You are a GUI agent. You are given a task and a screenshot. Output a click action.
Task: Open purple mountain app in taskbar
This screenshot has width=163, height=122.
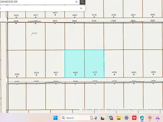[x=158, y=118]
